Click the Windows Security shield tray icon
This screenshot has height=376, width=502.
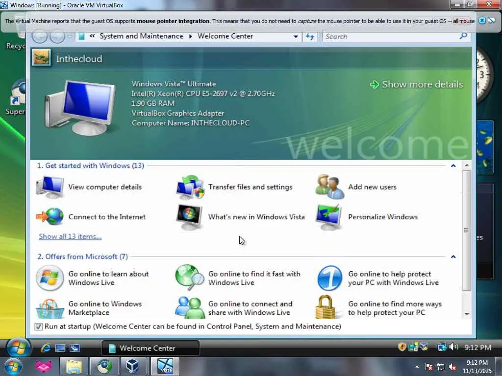click(402, 347)
